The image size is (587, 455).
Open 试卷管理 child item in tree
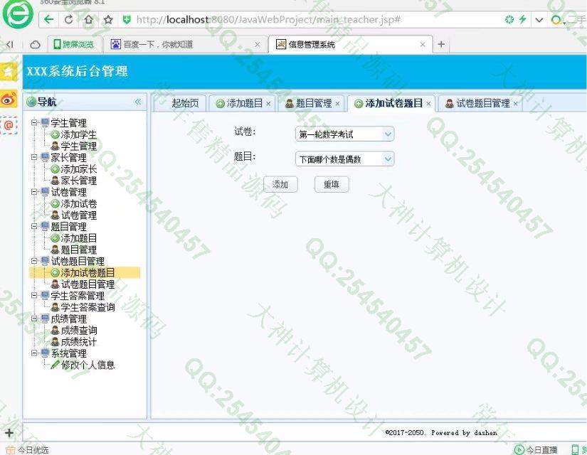(78, 215)
